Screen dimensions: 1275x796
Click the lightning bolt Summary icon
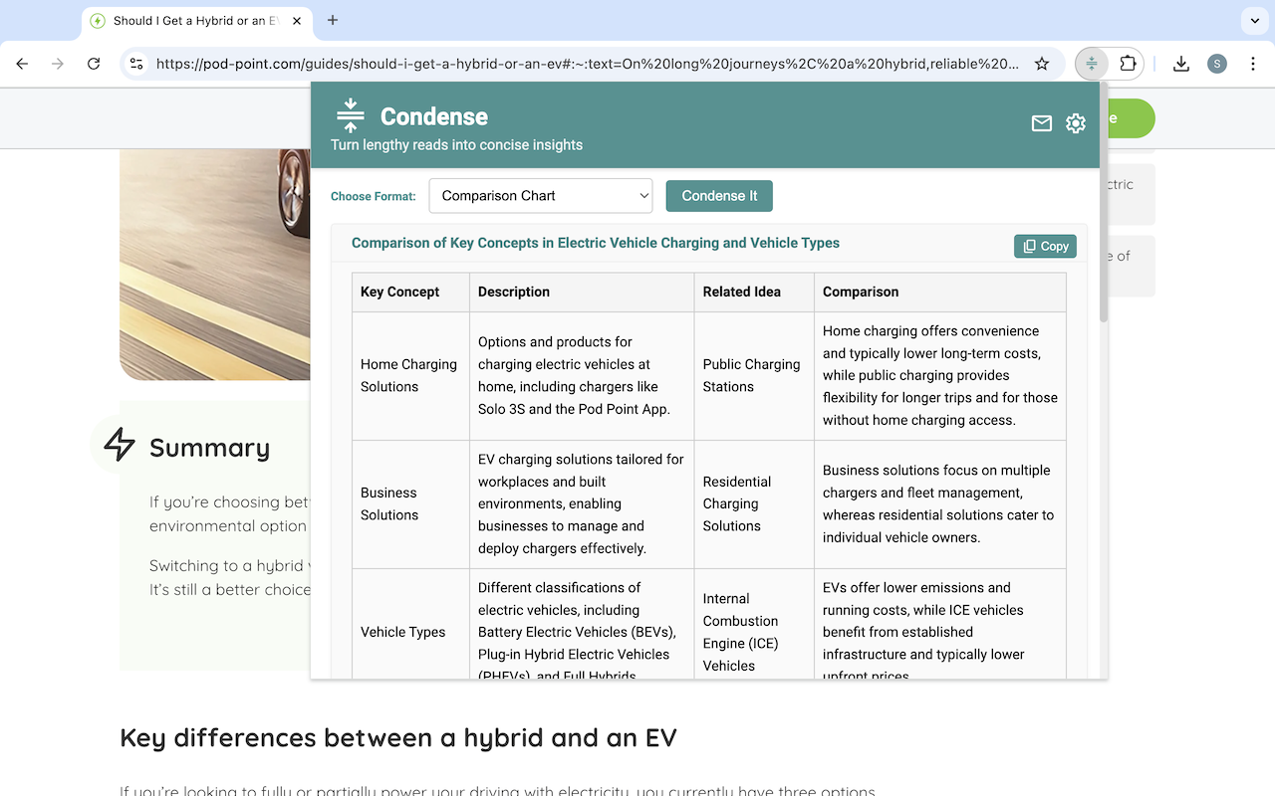coord(120,444)
